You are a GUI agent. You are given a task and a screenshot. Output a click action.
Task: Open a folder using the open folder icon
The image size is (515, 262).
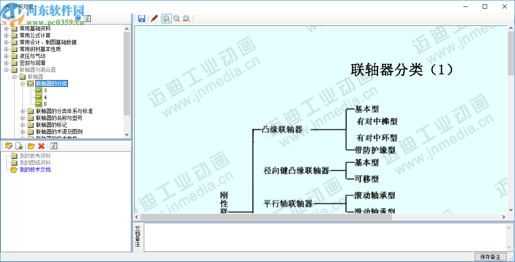[31, 146]
